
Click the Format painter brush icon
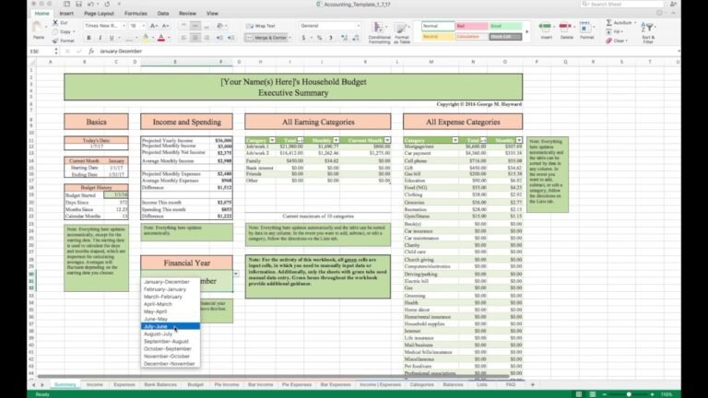(x=55, y=41)
